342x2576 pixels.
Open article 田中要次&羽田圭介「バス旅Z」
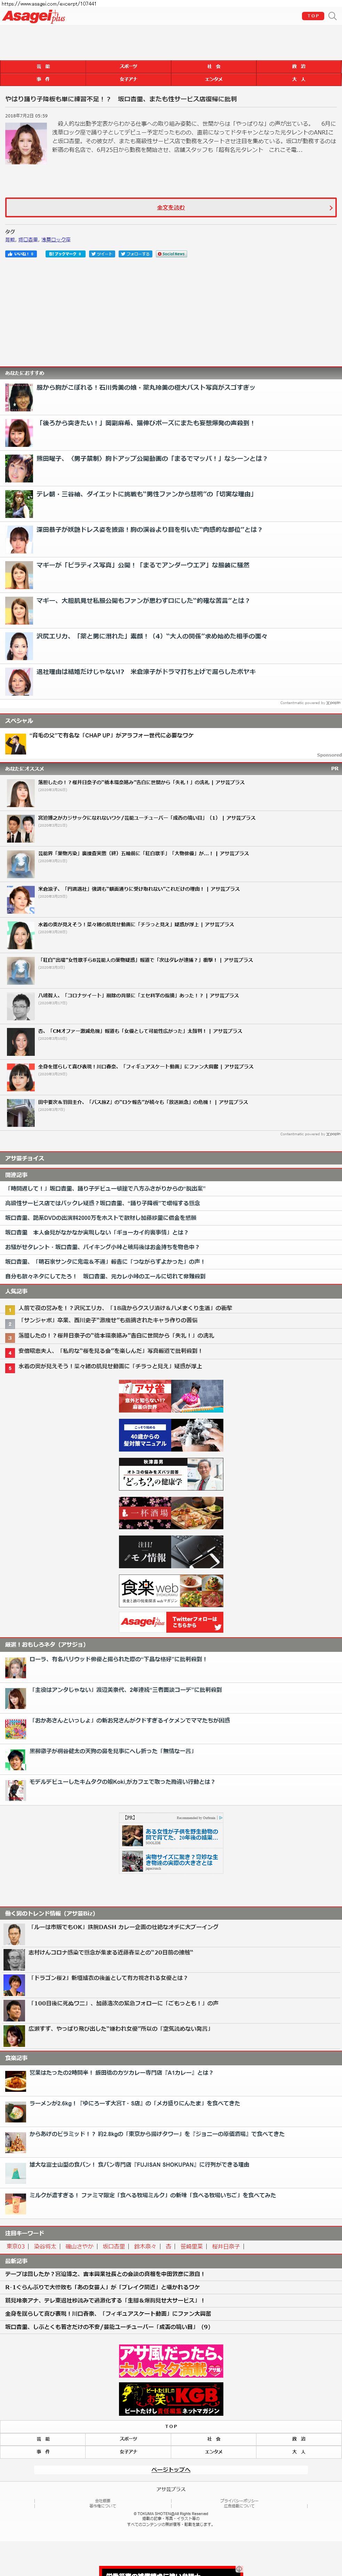(x=143, y=1102)
